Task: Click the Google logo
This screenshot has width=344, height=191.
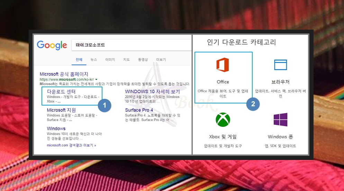Action: (x=52, y=45)
